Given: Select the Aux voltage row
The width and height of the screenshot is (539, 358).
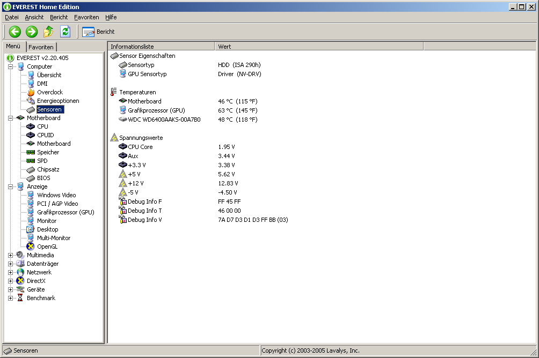Looking at the screenshot, I should click(177, 156).
